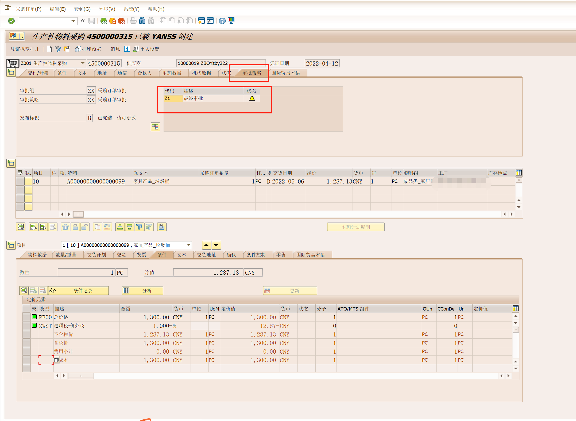
Task: Open print preview with the 打印预览 icon
Action: point(78,49)
